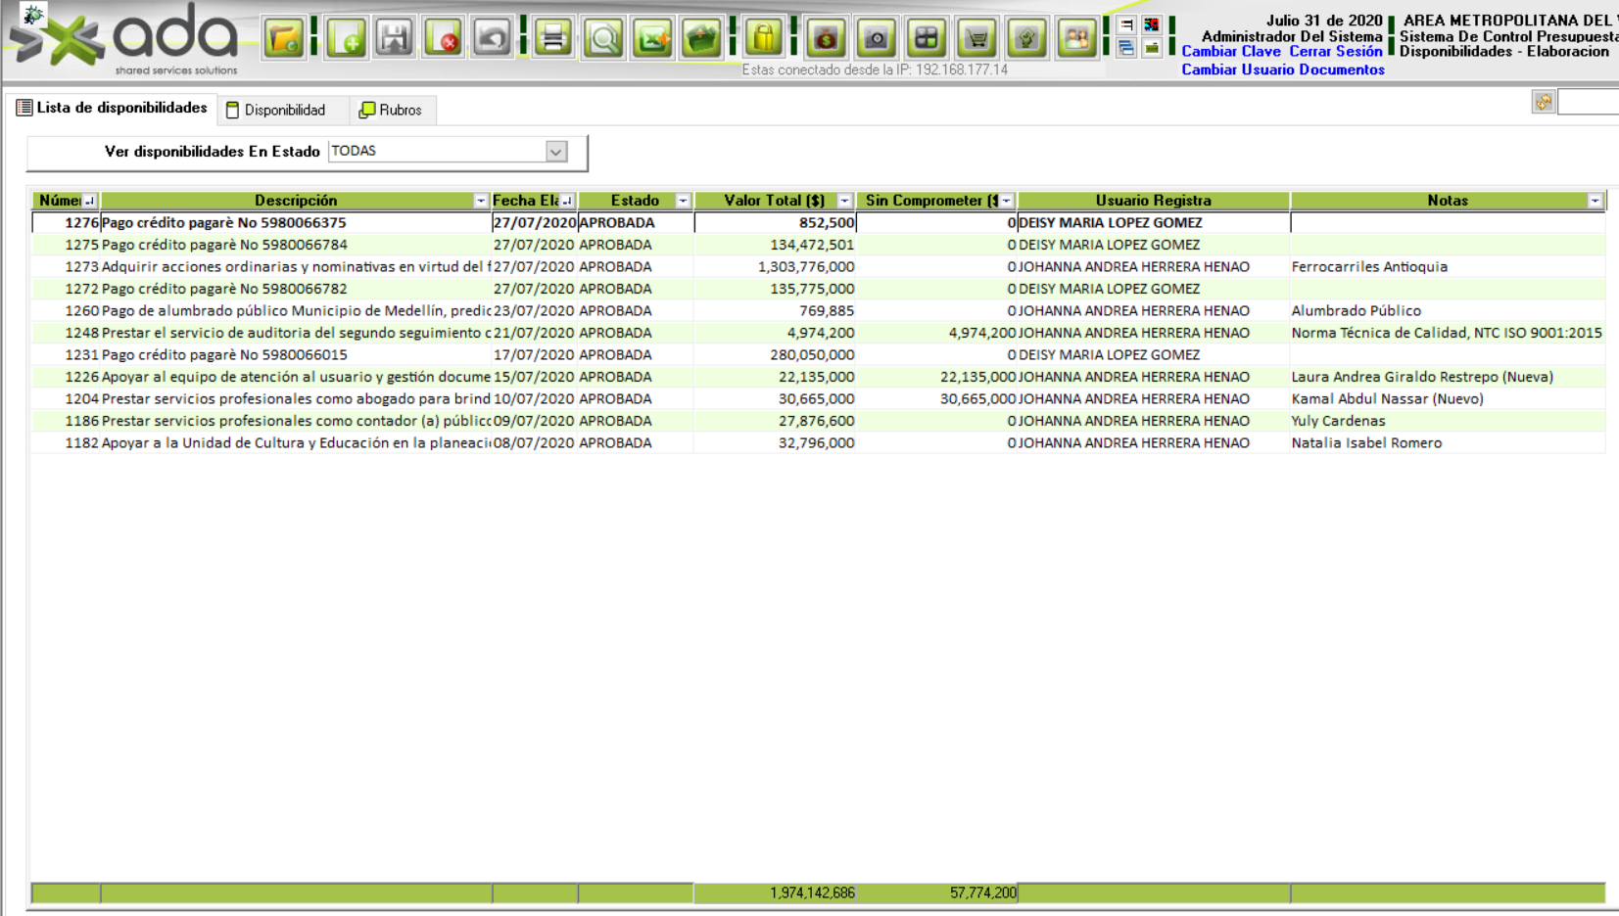Click the users group icon
The width and height of the screenshot is (1619, 916).
pyautogui.click(x=1076, y=39)
